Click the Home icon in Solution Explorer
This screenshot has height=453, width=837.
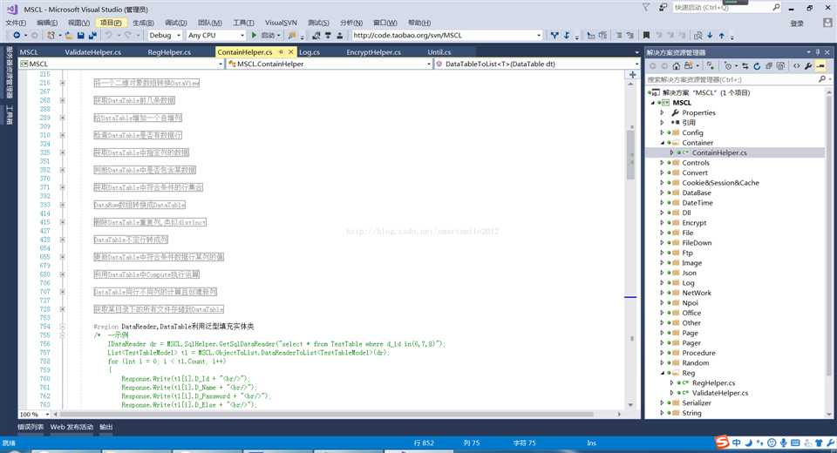click(677, 66)
